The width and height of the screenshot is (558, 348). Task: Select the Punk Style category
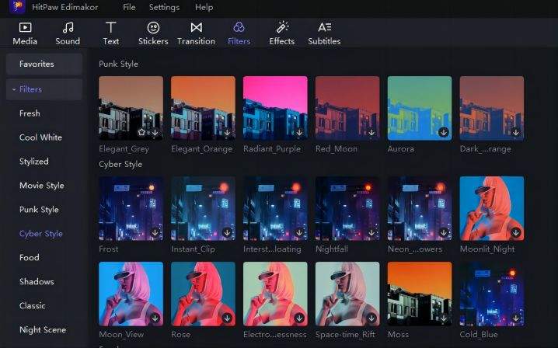[39, 210]
